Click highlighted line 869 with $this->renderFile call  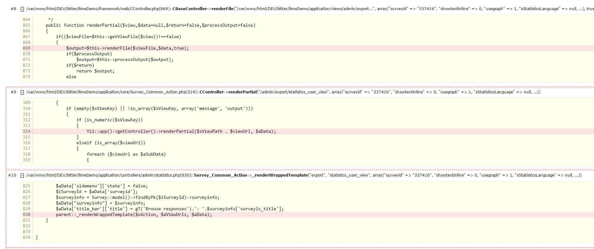[127, 48]
